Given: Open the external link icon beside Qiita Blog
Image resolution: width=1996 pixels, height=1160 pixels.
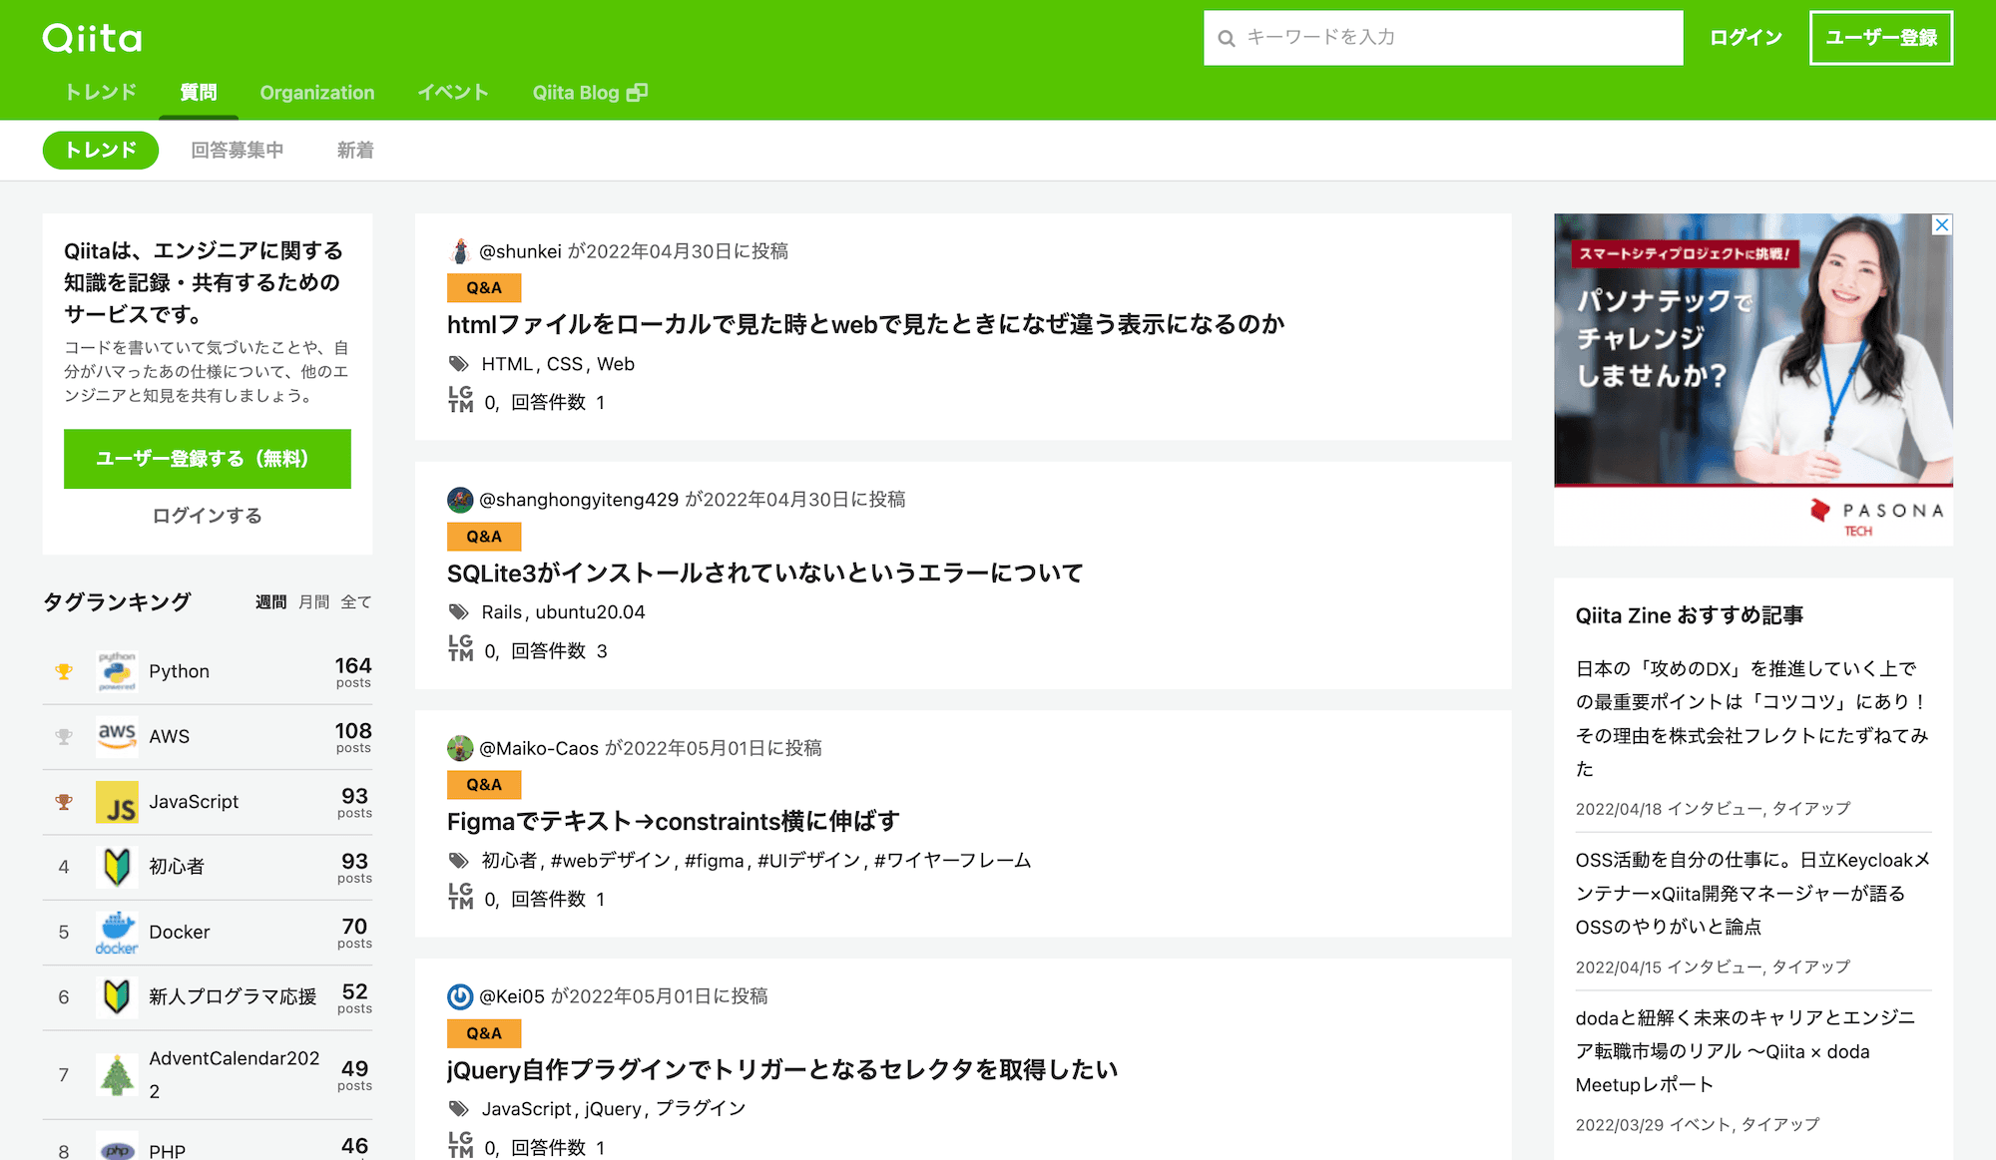Looking at the screenshot, I should pyautogui.click(x=637, y=93).
